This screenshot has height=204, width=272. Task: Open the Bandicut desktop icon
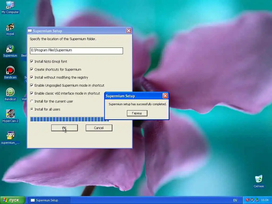(10, 95)
